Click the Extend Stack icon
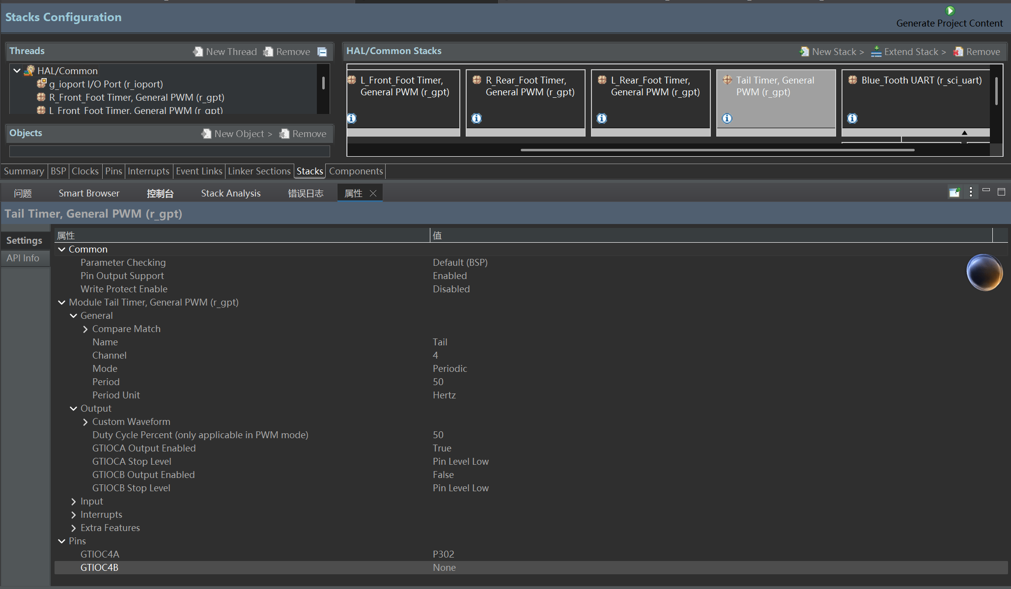Image resolution: width=1011 pixels, height=589 pixels. click(x=876, y=52)
